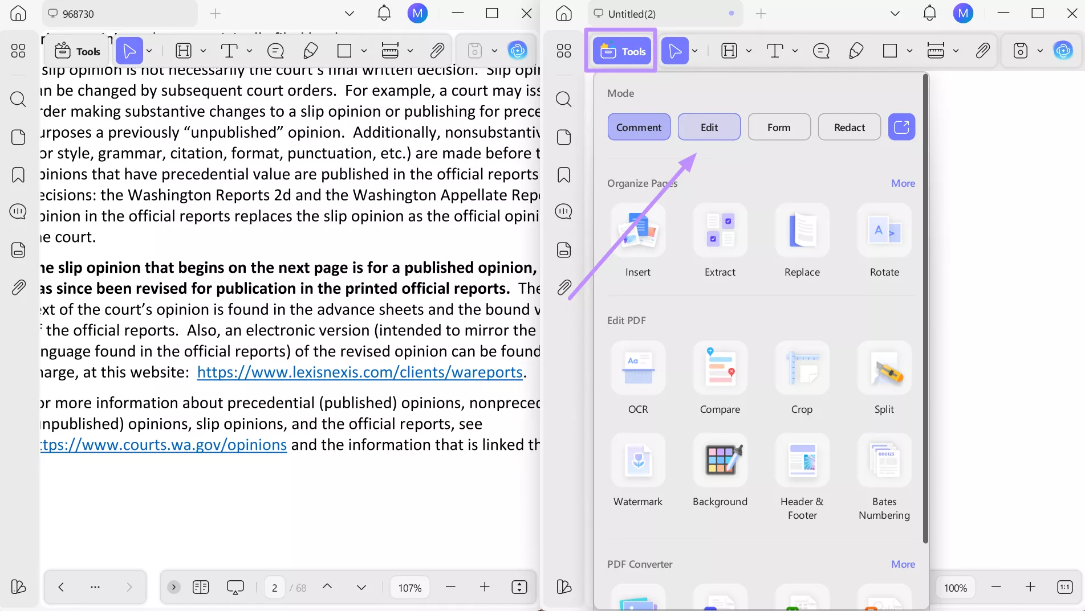Viewport: 1085px width, 611px height.
Task: Toggle the select cursor tool in left window
Action: (x=129, y=51)
